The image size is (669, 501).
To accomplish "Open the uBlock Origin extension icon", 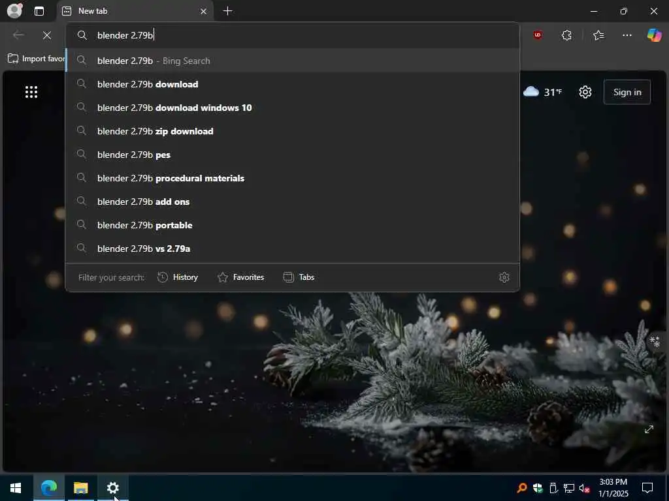I will (538, 35).
